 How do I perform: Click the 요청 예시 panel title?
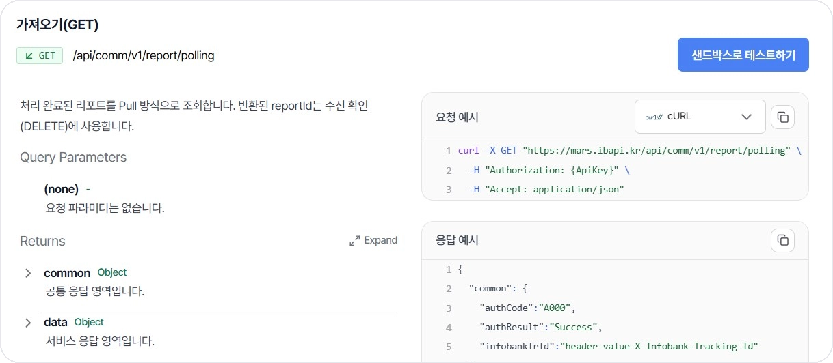[x=458, y=117]
